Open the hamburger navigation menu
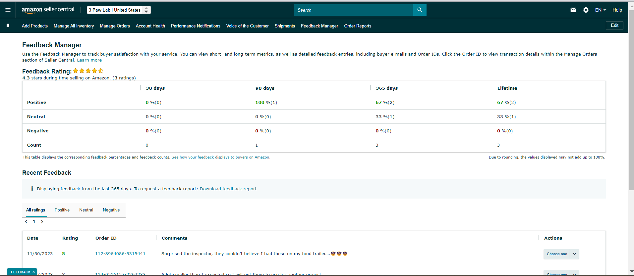 (8, 10)
